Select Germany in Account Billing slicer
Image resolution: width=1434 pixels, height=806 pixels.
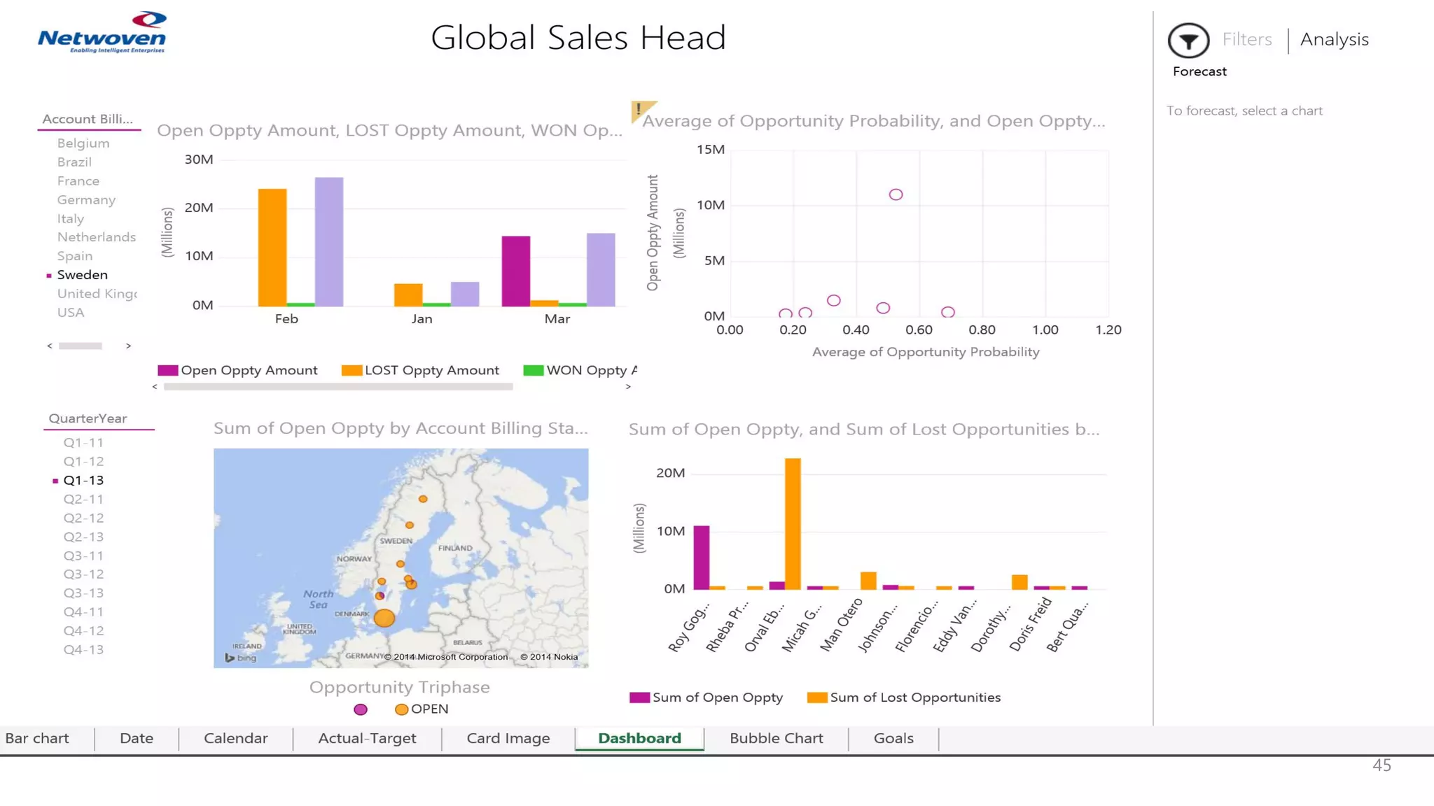tap(86, 200)
